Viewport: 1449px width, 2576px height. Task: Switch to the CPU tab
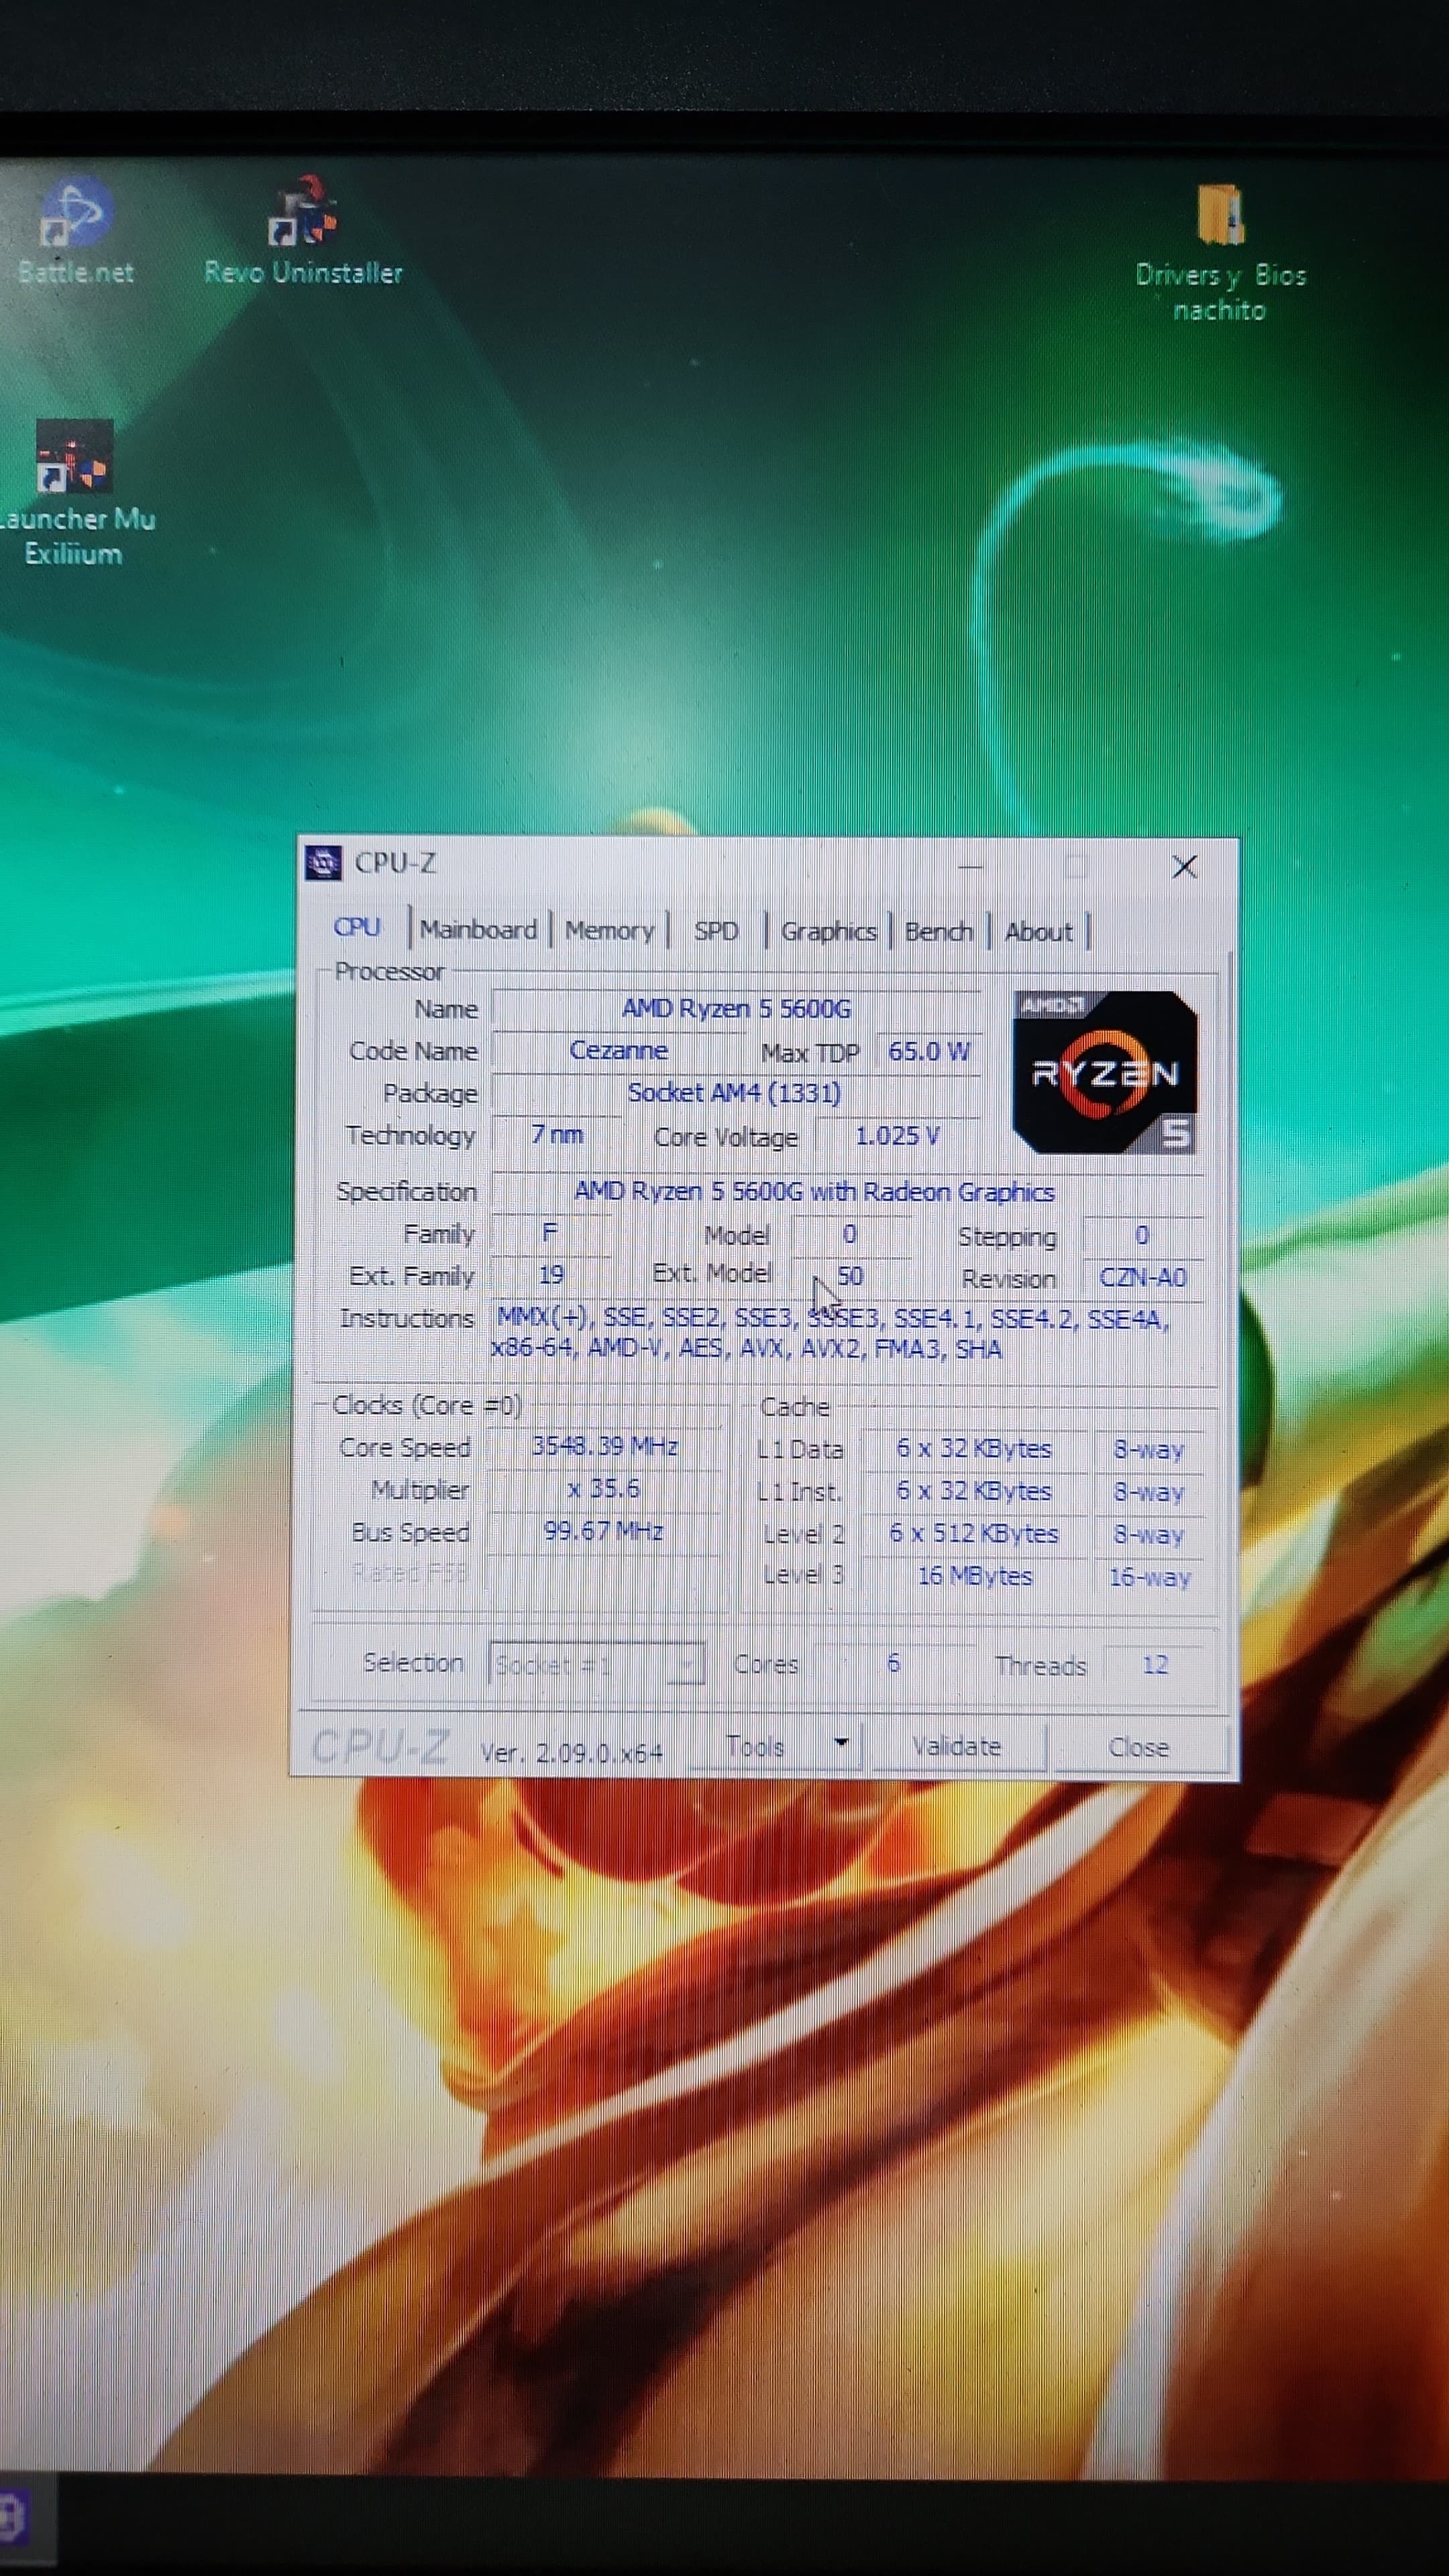coord(357,927)
